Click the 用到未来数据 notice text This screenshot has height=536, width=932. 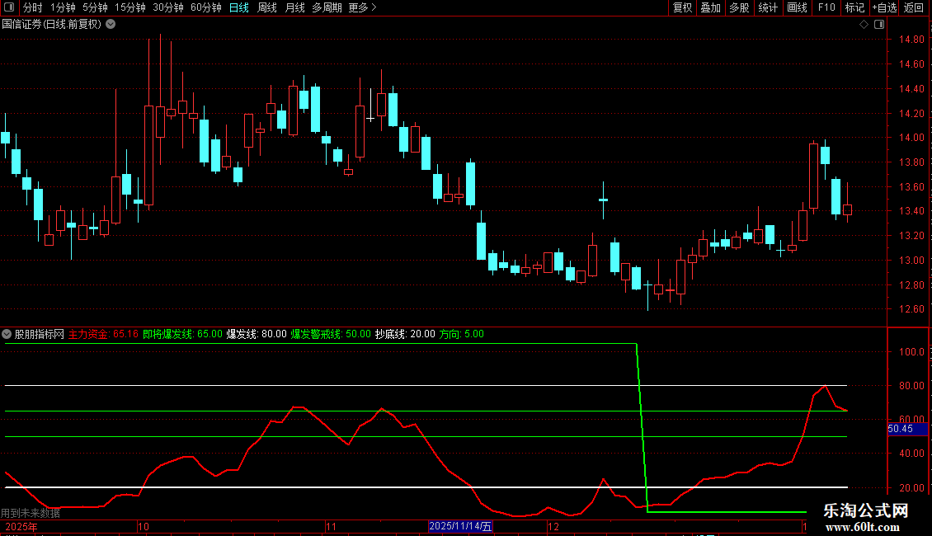click(x=31, y=513)
